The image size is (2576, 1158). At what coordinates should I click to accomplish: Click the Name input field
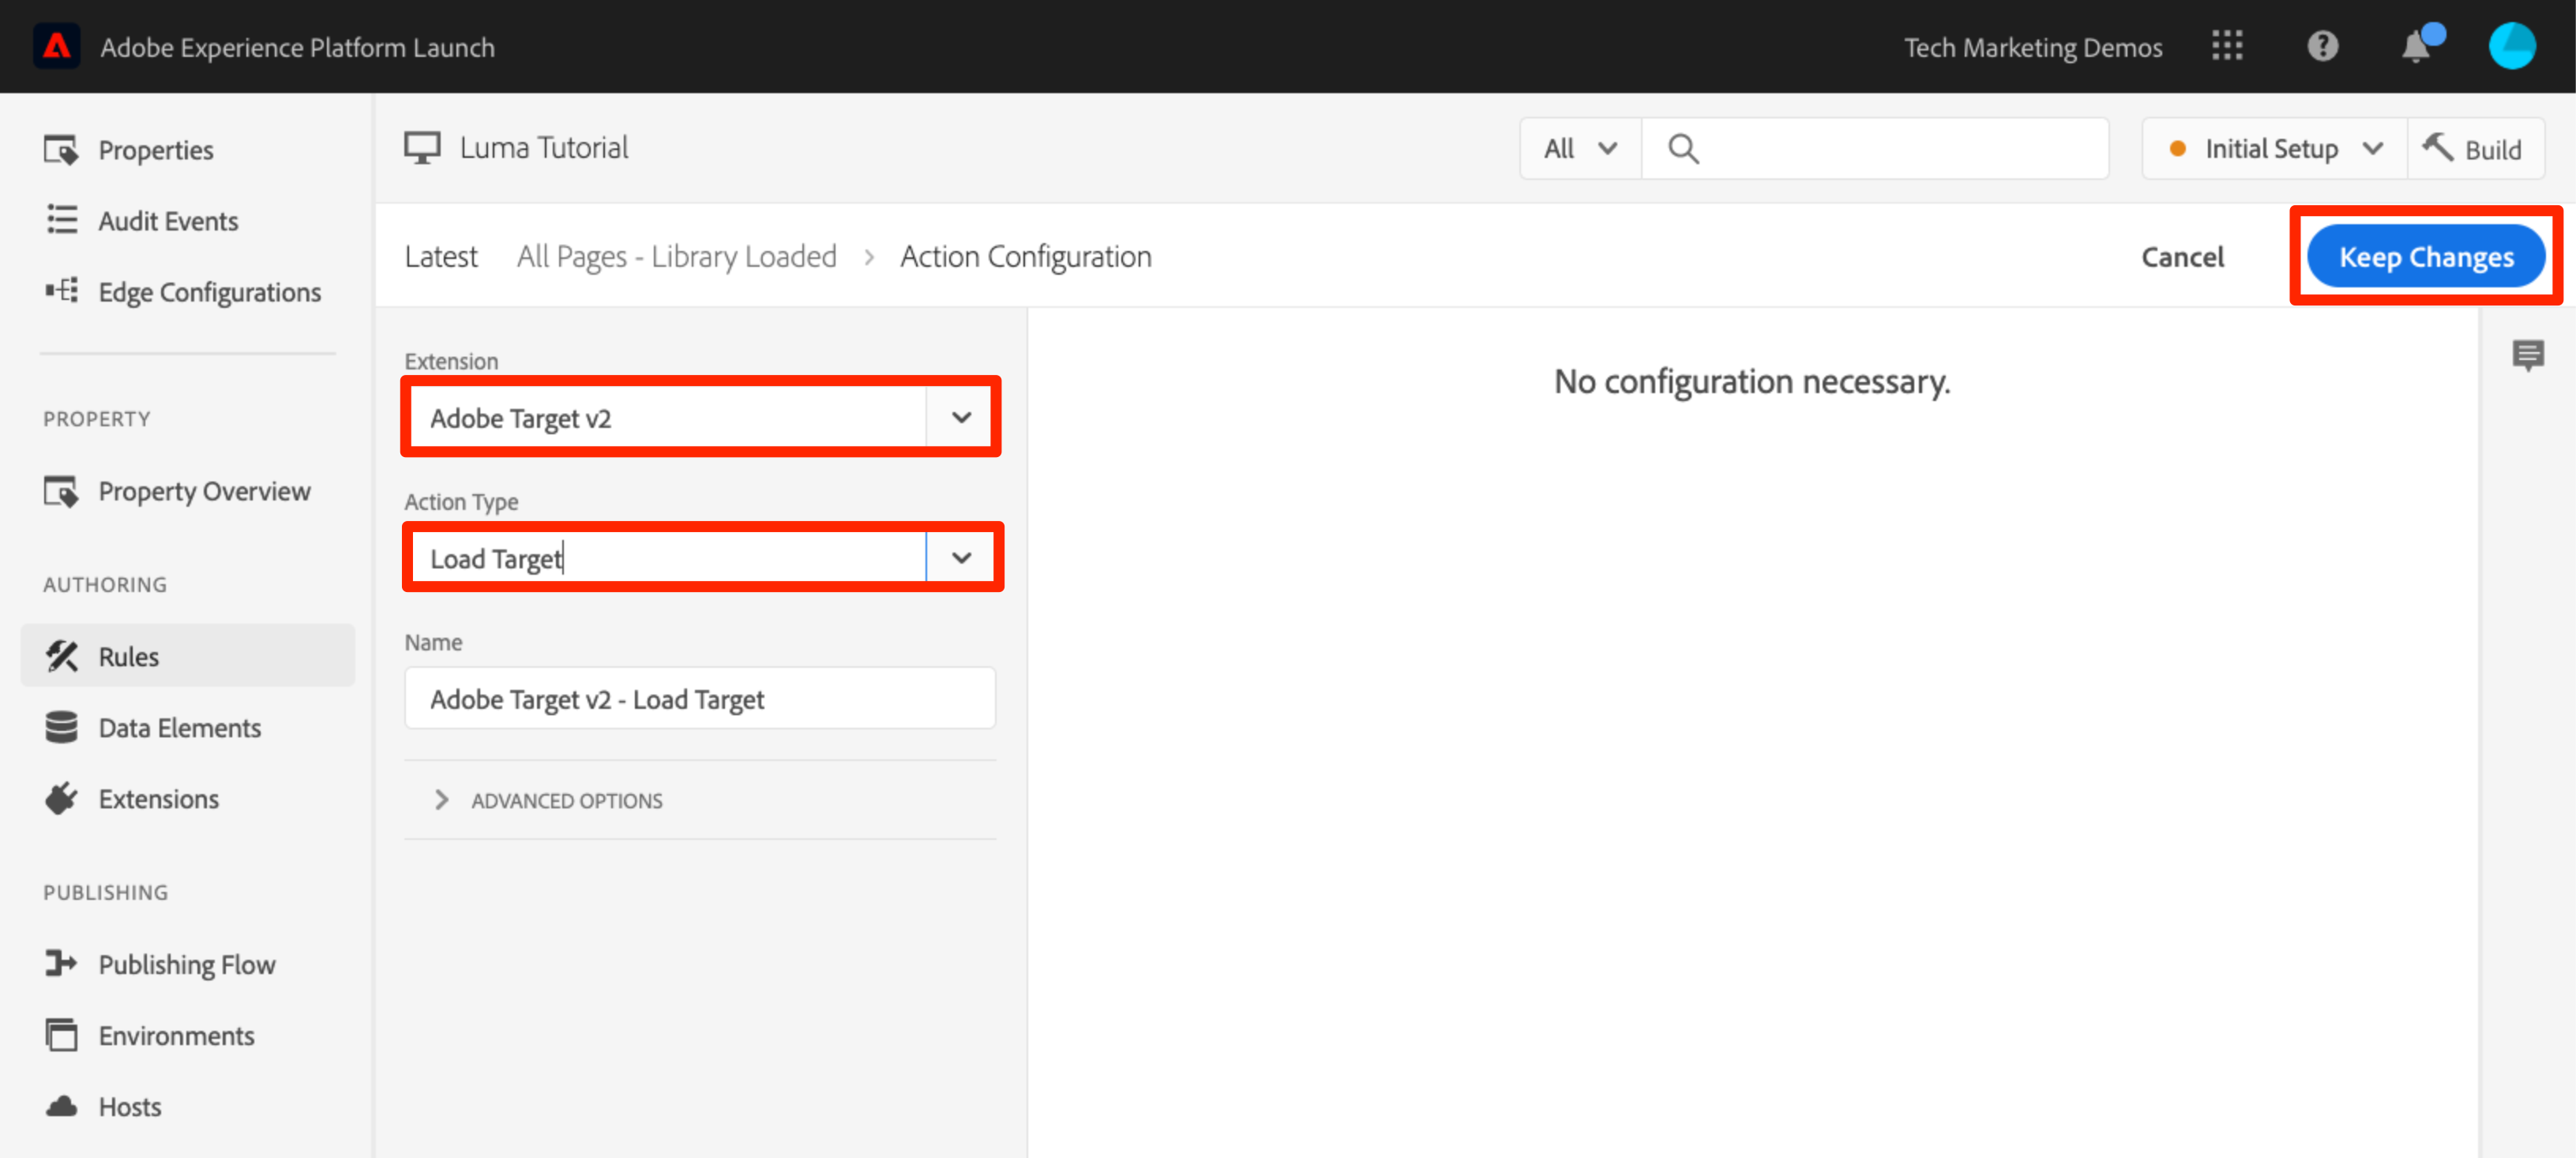(x=699, y=699)
